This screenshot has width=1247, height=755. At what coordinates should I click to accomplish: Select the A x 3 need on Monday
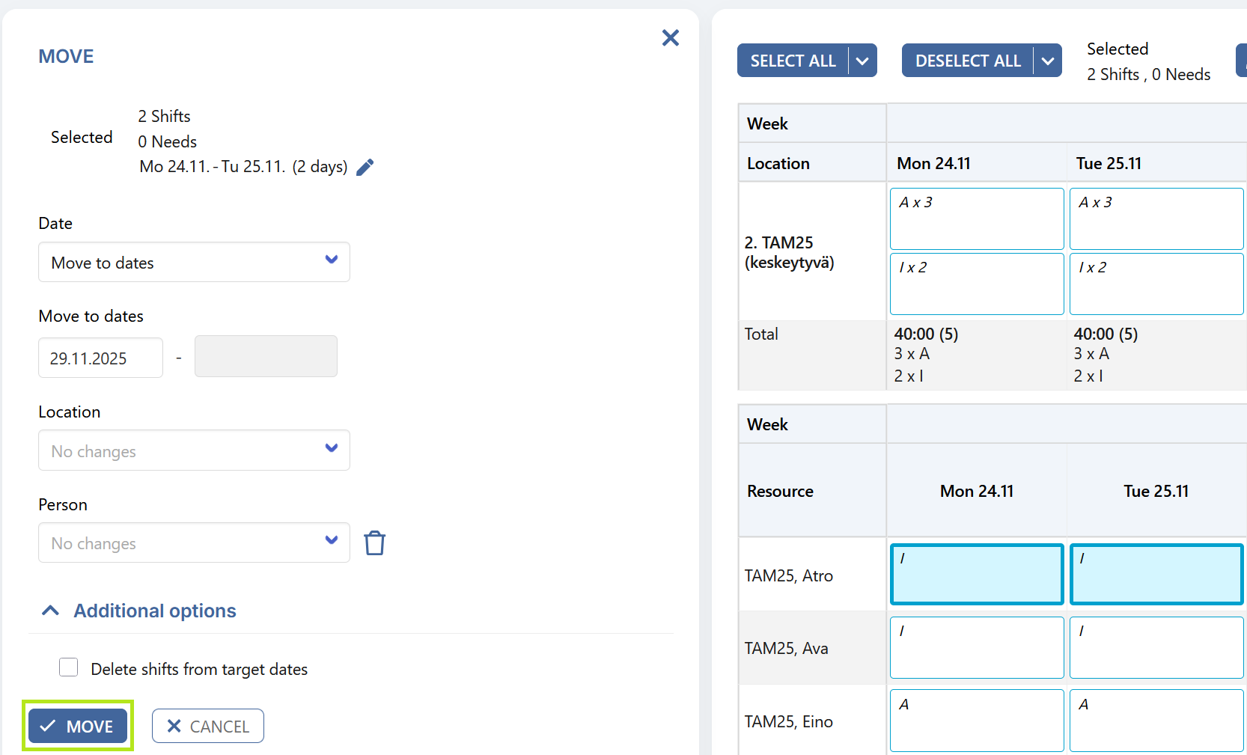pos(977,218)
